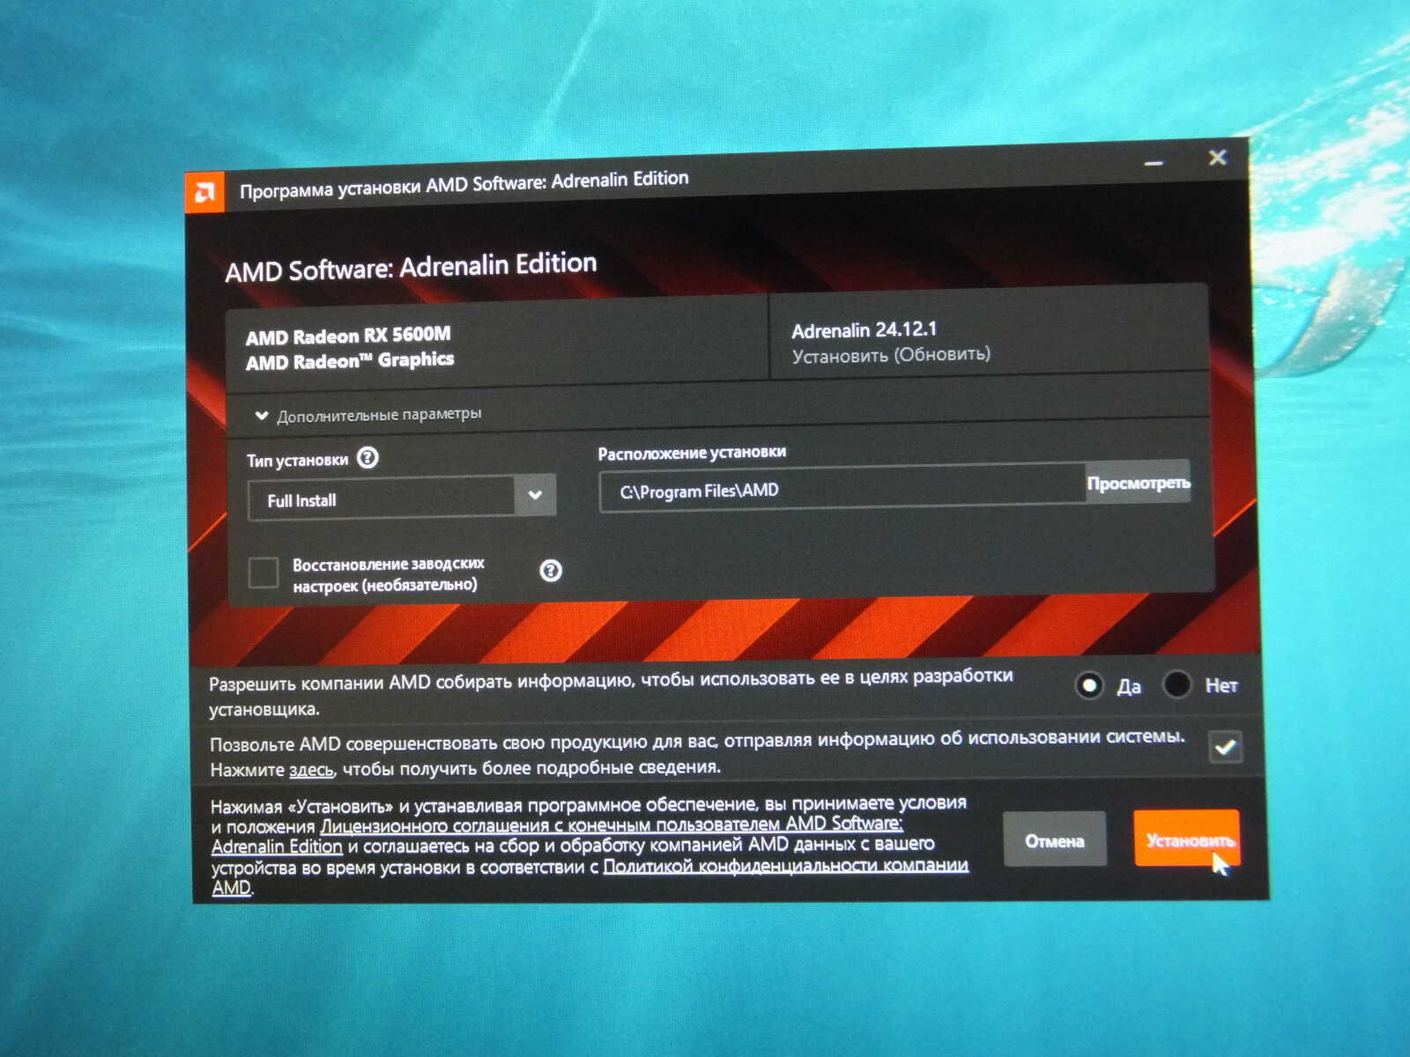Click the 'AMD Radeon RX 5600M' text
The width and height of the screenshot is (1410, 1057).
tap(348, 336)
